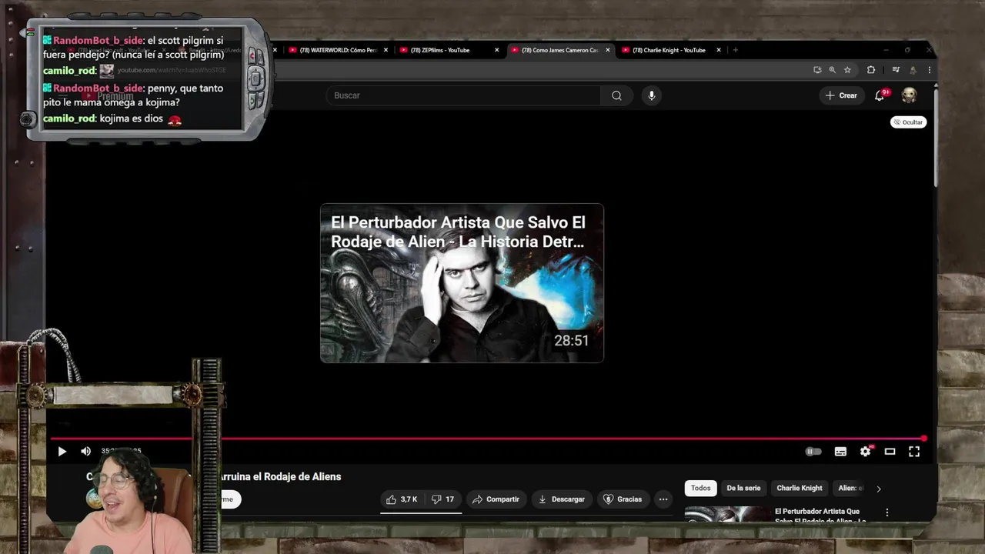Mute the video with the speaker icon

coord(86,452)
